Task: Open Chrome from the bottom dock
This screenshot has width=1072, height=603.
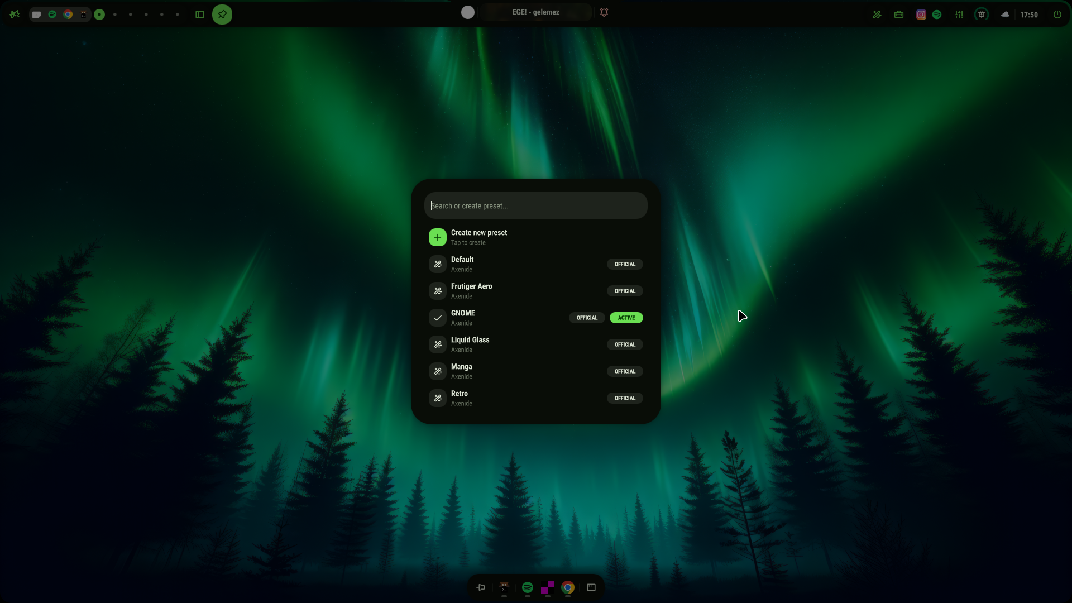Action: click(567, 587)
